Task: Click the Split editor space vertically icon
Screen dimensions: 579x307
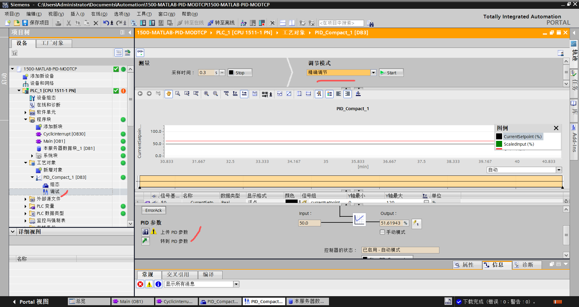Action: (292, 23)
